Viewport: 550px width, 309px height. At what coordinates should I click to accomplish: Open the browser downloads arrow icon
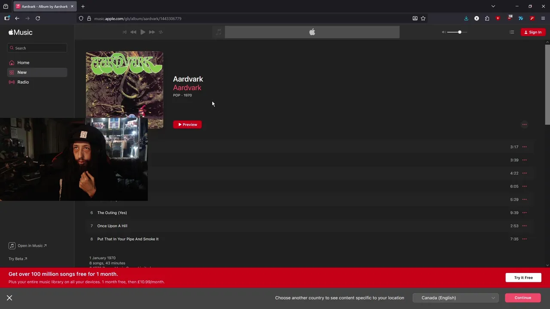466,18
